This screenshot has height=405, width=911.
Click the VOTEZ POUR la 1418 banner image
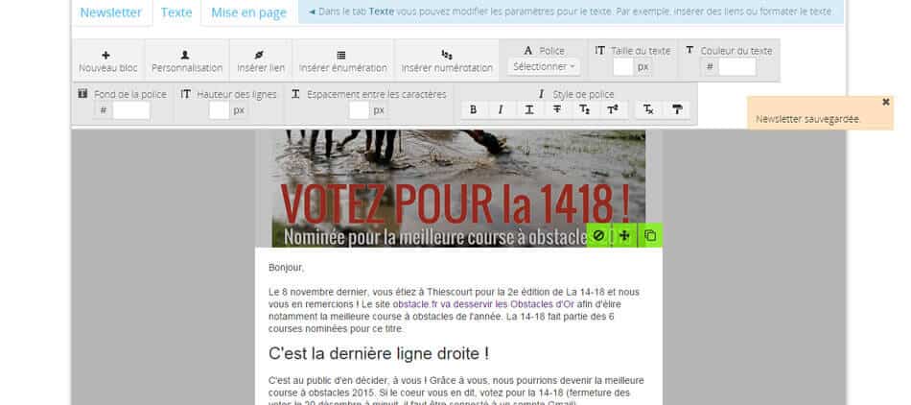(458, 188)
